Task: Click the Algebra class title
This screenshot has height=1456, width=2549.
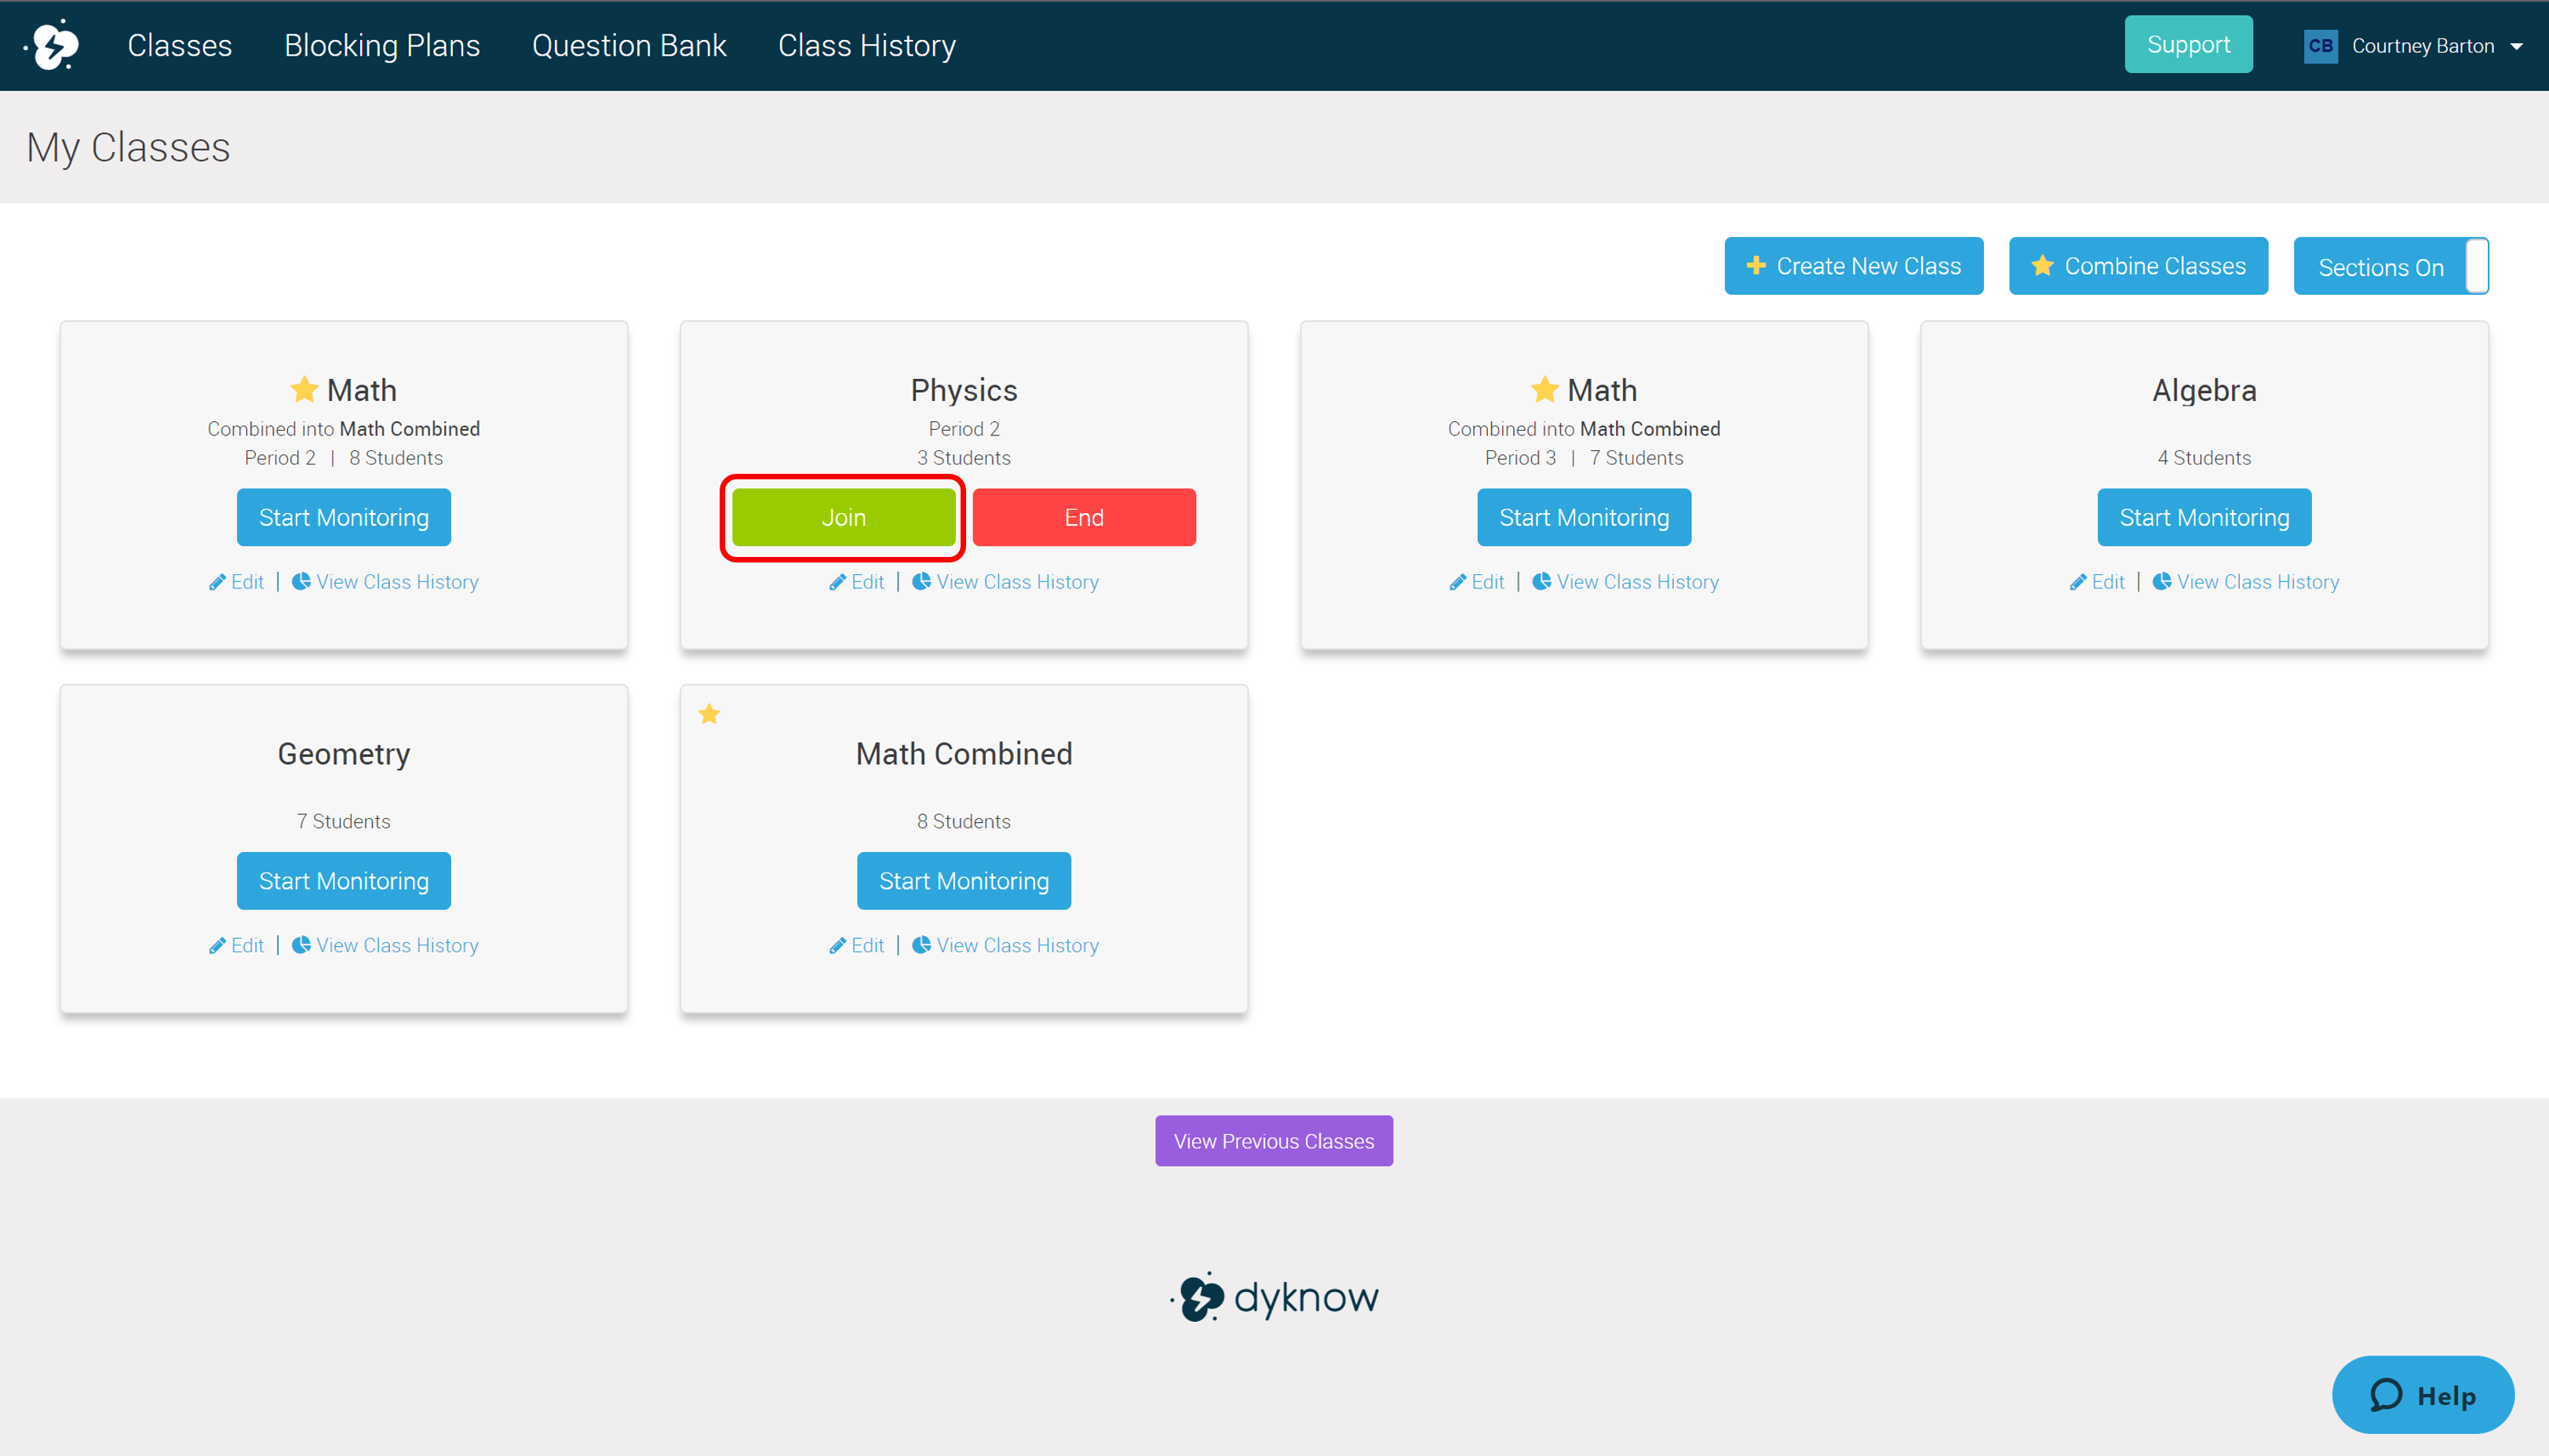Action: tap(2204, 390)
